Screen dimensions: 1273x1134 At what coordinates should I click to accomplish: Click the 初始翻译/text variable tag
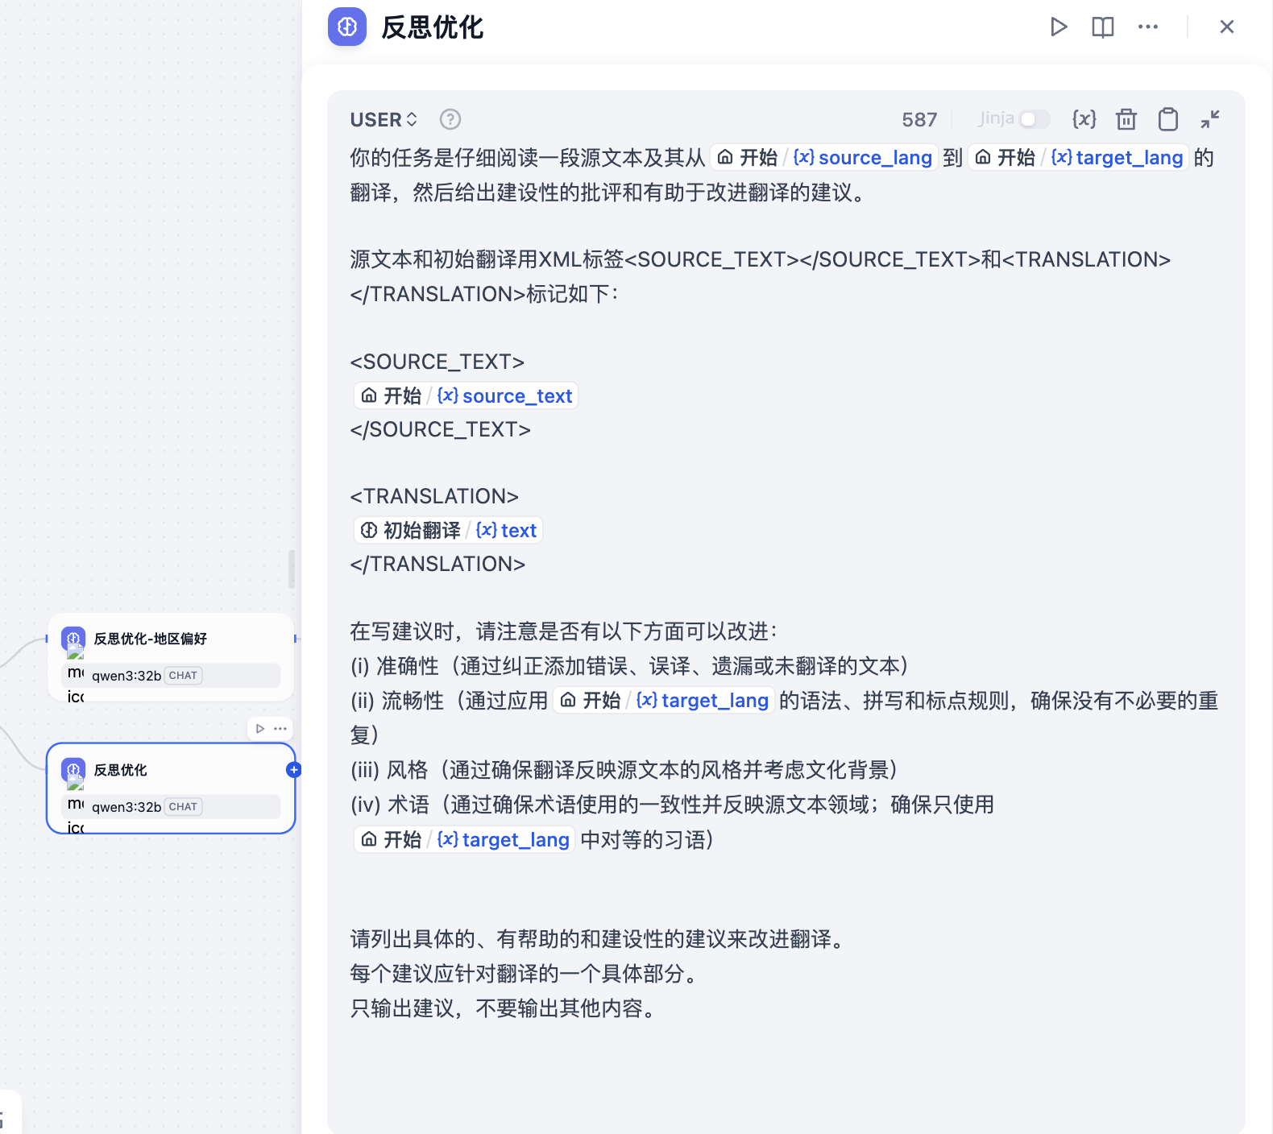point(449,530)
